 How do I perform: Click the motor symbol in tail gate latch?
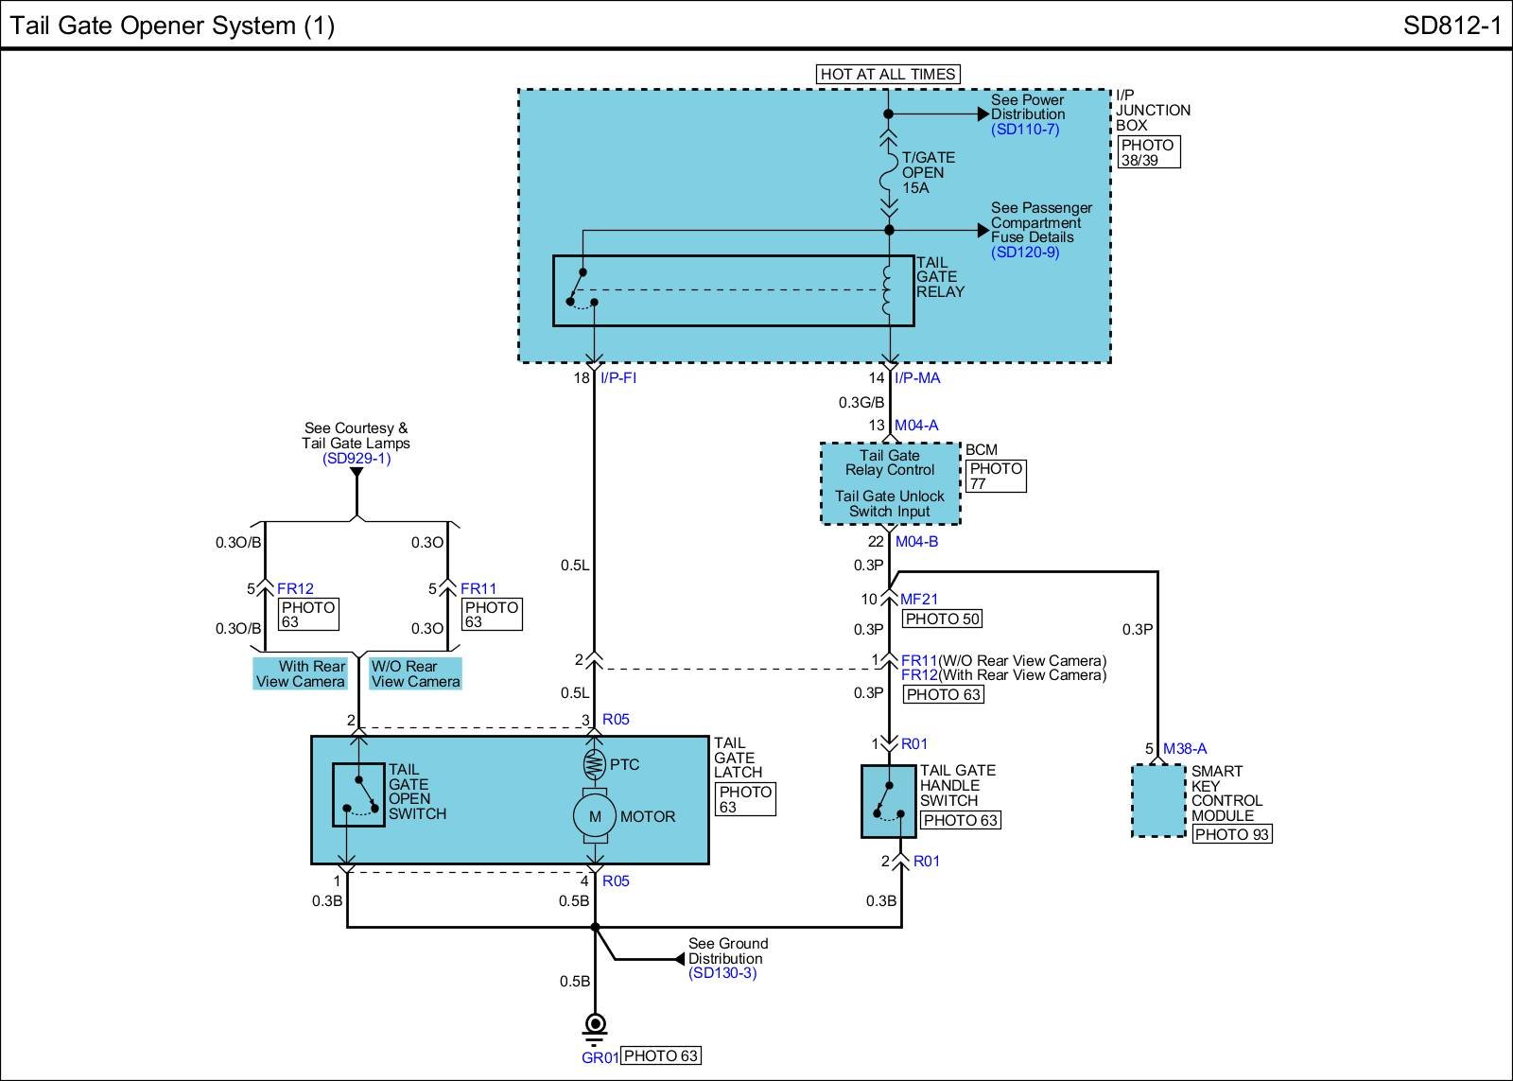tap(595, 816)
